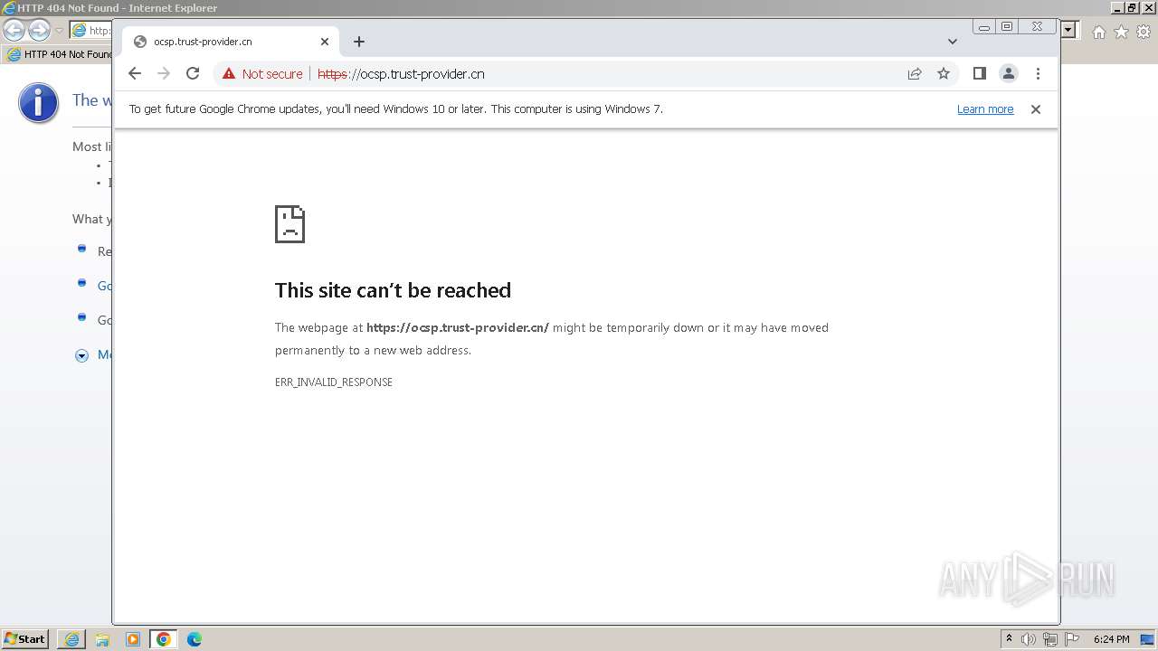The image size is (1158, 651).
Task: Focus the Chrome address bar URL
Action: point(401,74)
